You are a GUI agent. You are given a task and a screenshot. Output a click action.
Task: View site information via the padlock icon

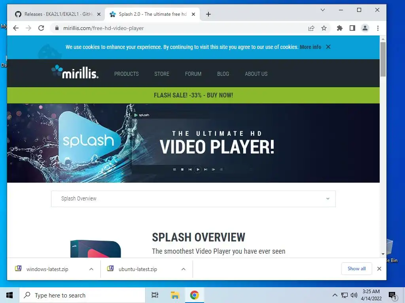point(57,28)
